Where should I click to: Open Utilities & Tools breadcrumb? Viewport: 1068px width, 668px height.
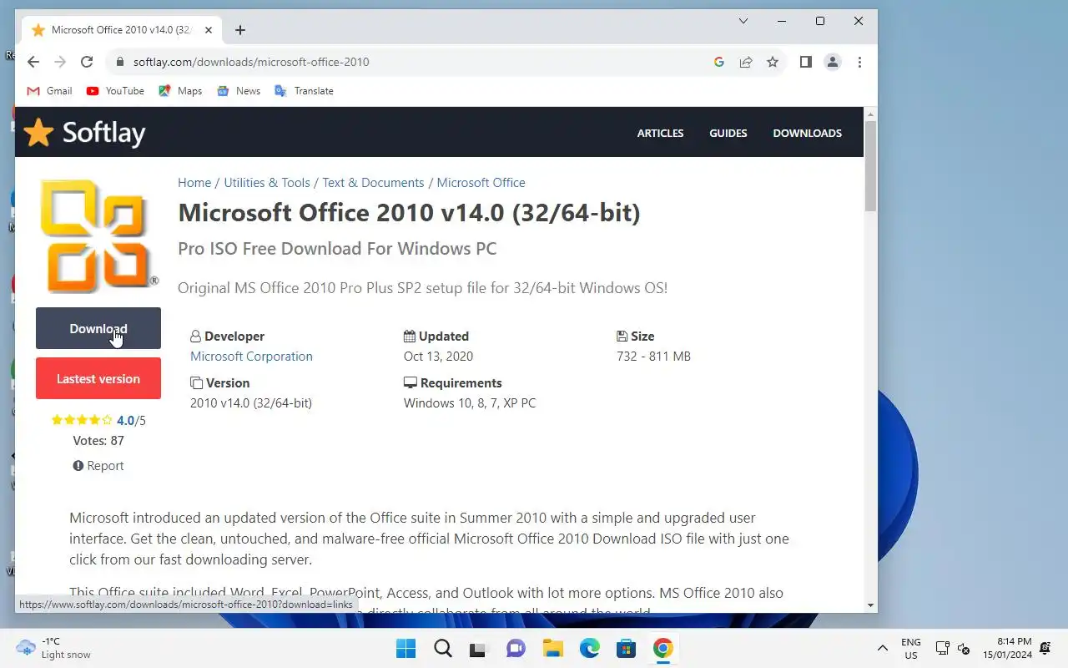267,183
